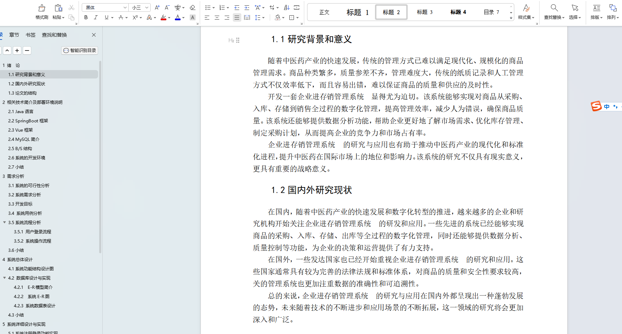622x334 pixels.
Task: Close the navigation pane
Action: 94,35
